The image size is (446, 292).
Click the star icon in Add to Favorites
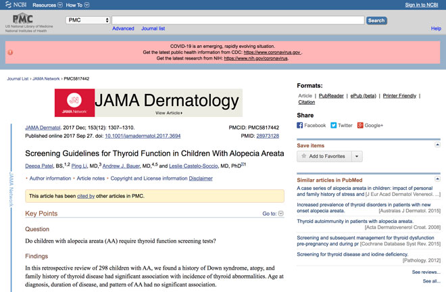click(304, 156)
